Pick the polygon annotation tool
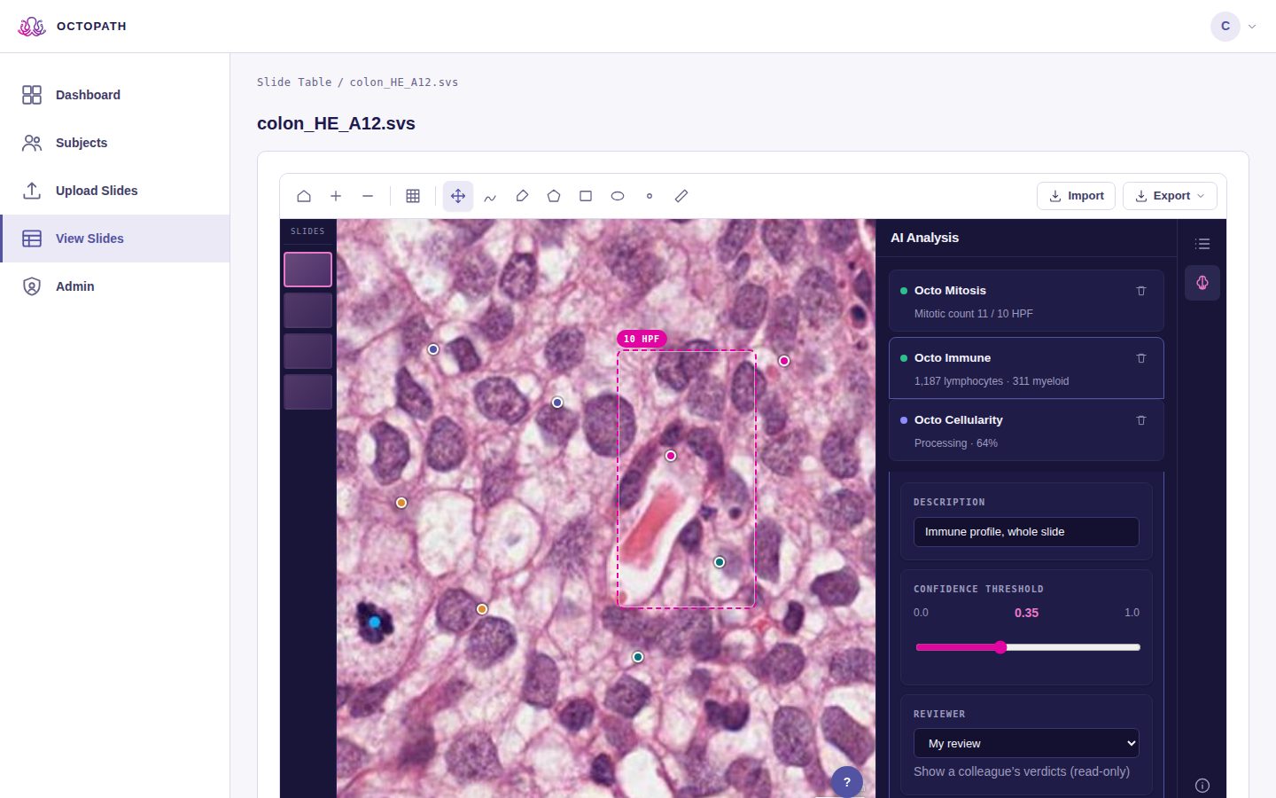This screenshot has height=798, width=1276. (x=554, y=196)
